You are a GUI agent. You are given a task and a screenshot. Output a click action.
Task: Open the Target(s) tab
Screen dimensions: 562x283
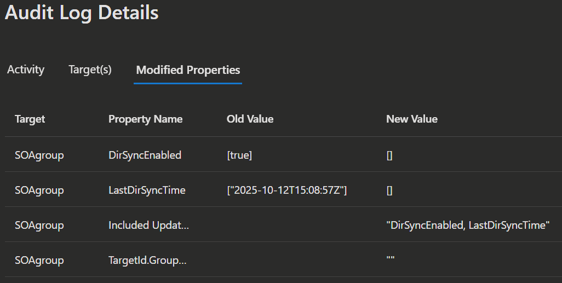click(90, 70)
